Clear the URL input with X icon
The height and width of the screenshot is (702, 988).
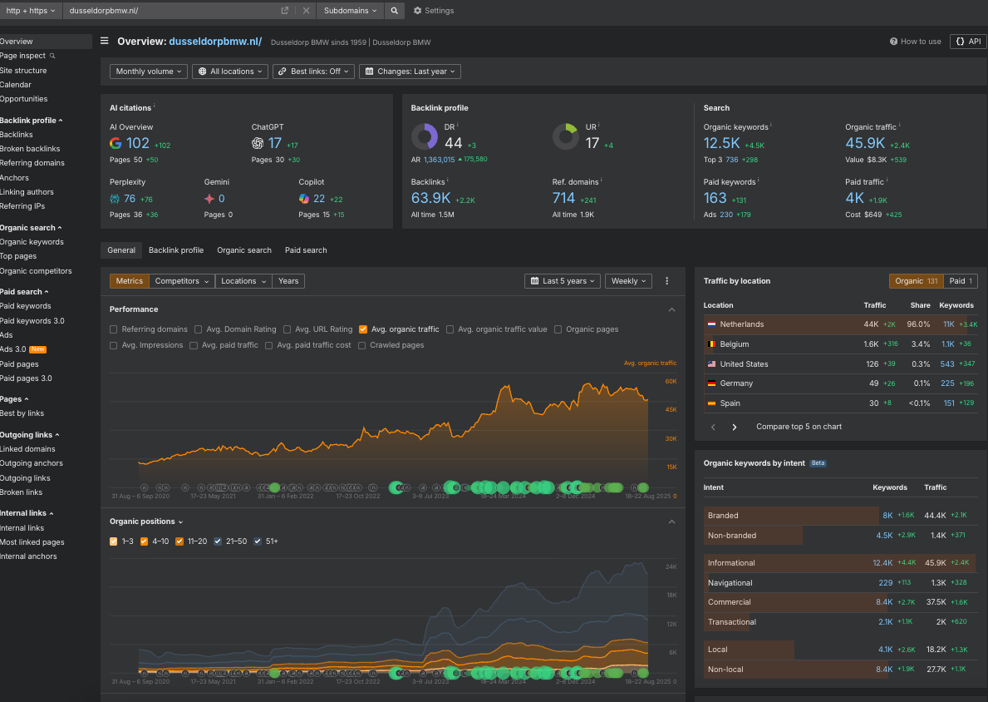click(x=306, y=11)
